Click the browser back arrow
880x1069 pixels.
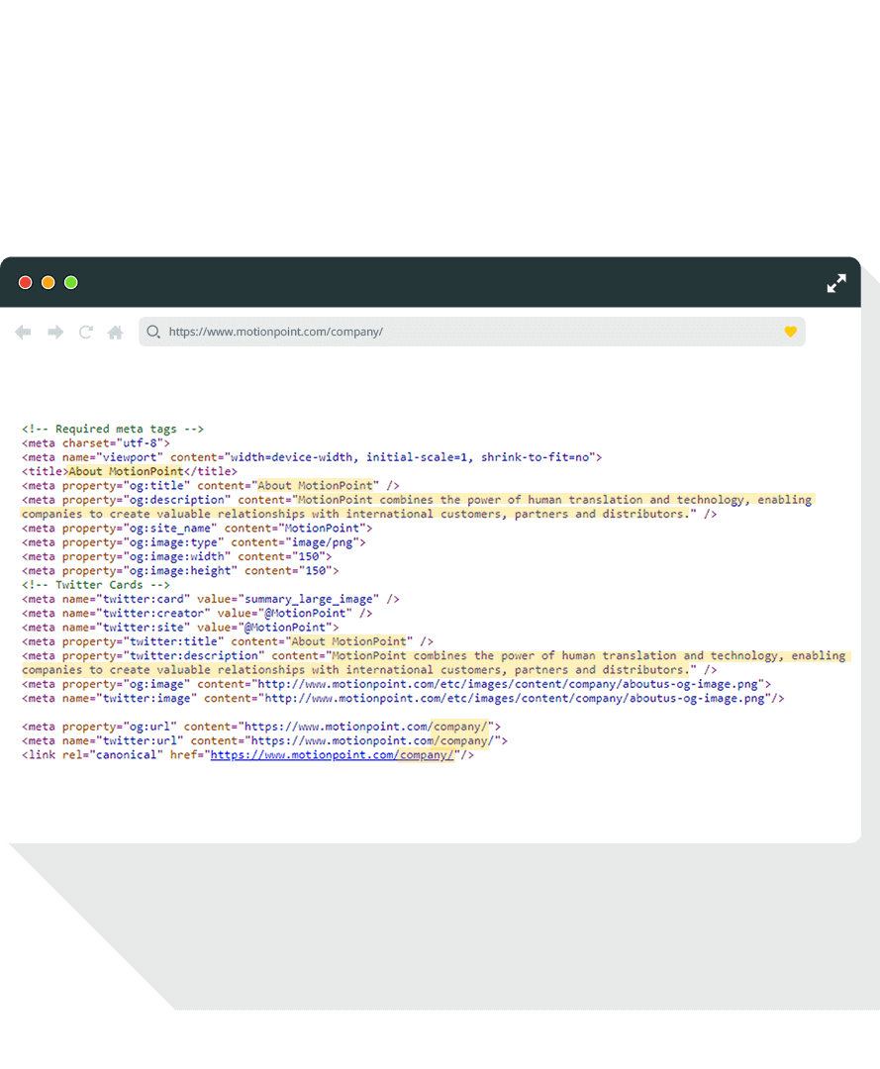point(24,333)
